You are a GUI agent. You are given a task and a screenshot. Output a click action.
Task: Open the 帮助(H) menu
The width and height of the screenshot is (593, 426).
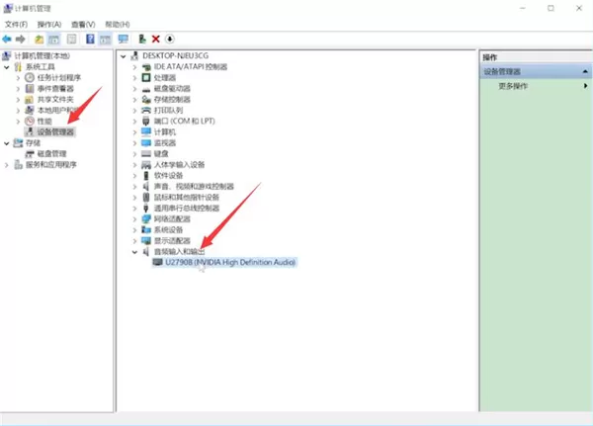pos(118,24)
